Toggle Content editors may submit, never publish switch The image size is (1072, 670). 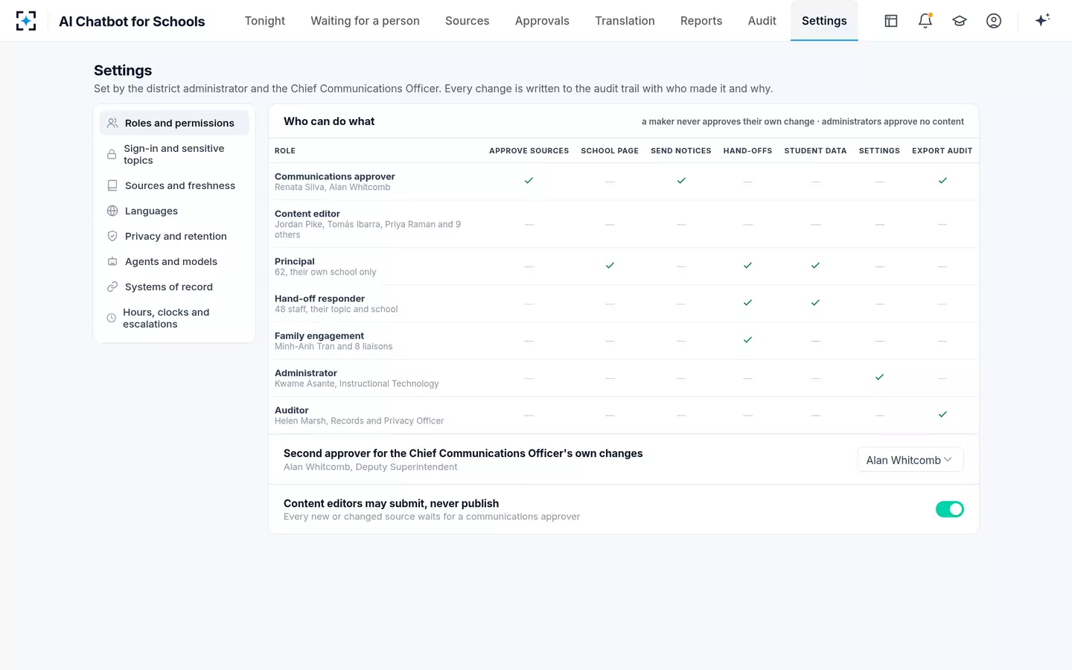(x=950, y=509)
